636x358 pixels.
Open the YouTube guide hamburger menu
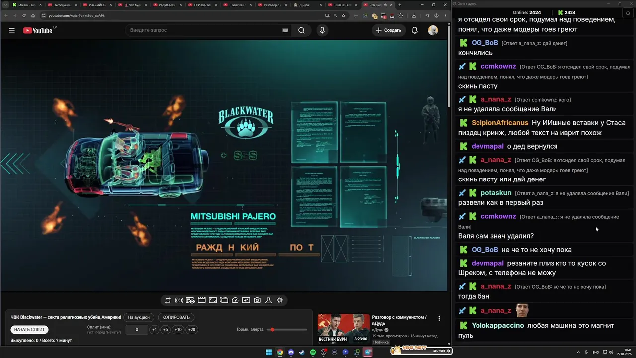12,30
